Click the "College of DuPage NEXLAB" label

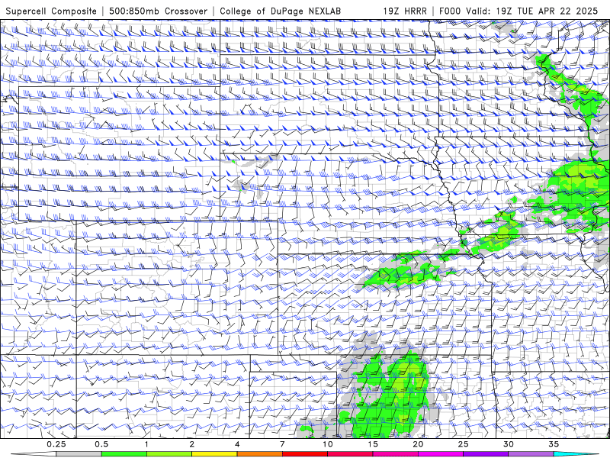pyautogui.click(x=280, y=11)
